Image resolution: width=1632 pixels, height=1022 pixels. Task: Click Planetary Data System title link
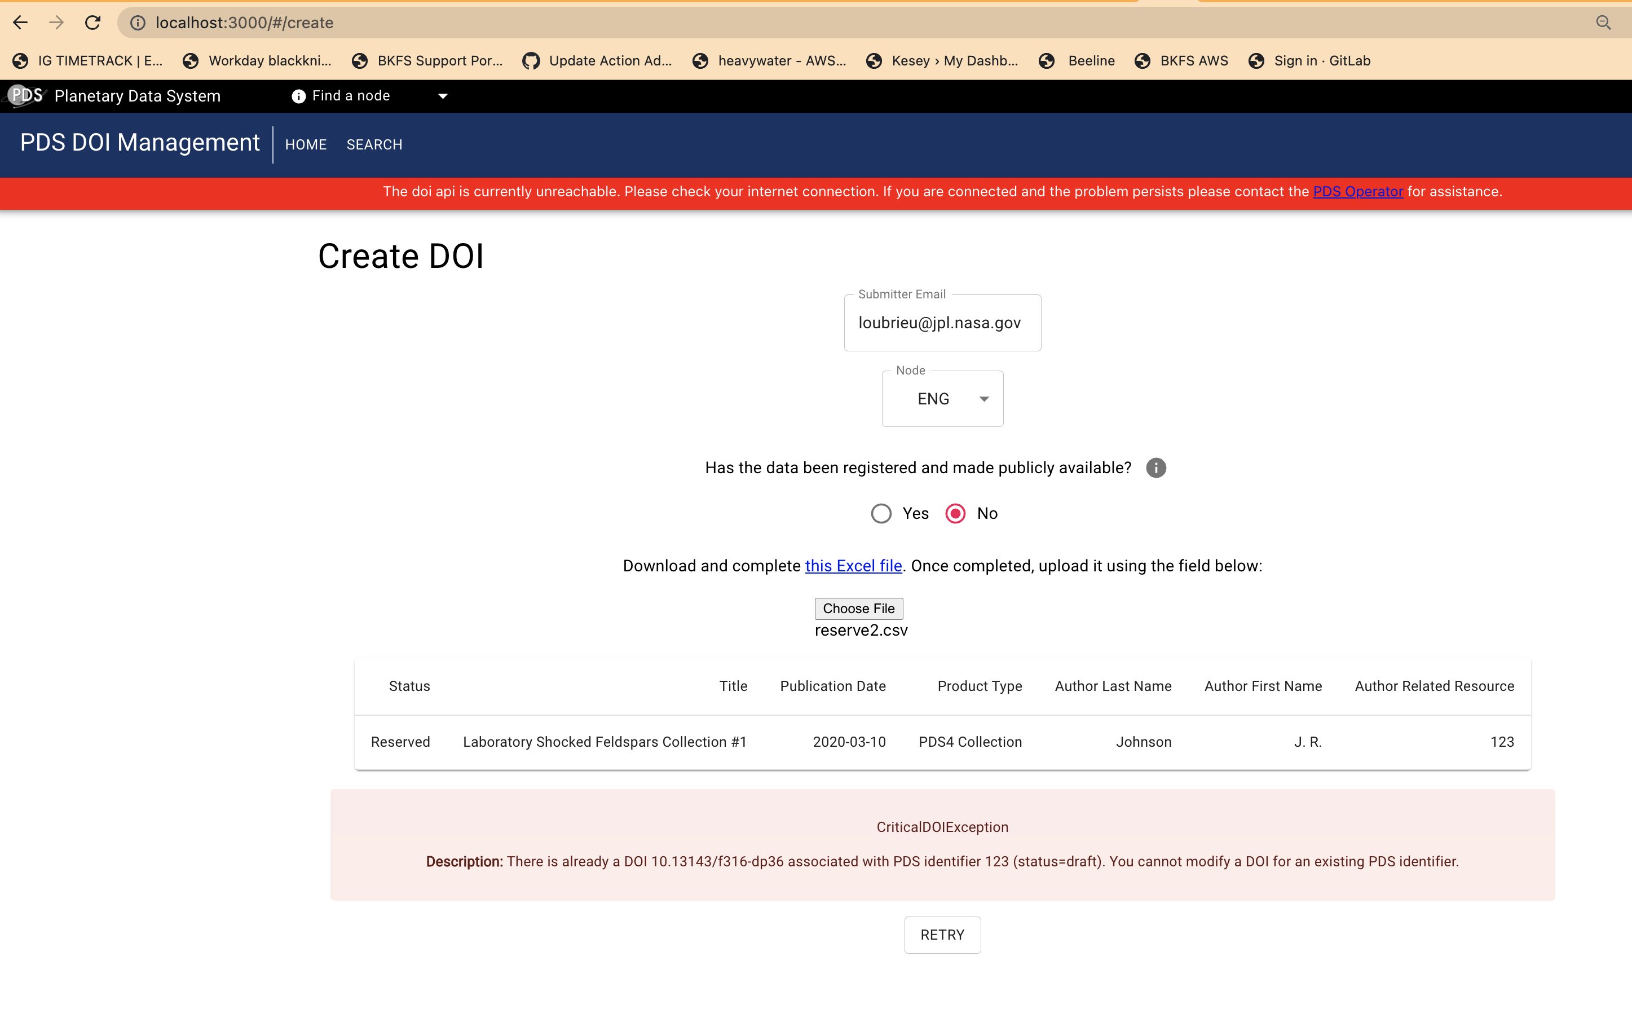click(x=137, y=96)
